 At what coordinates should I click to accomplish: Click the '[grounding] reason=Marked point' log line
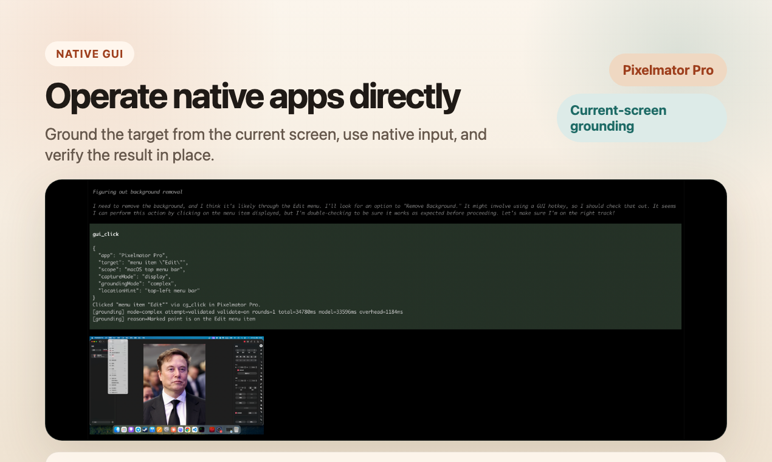pos(174,319)
